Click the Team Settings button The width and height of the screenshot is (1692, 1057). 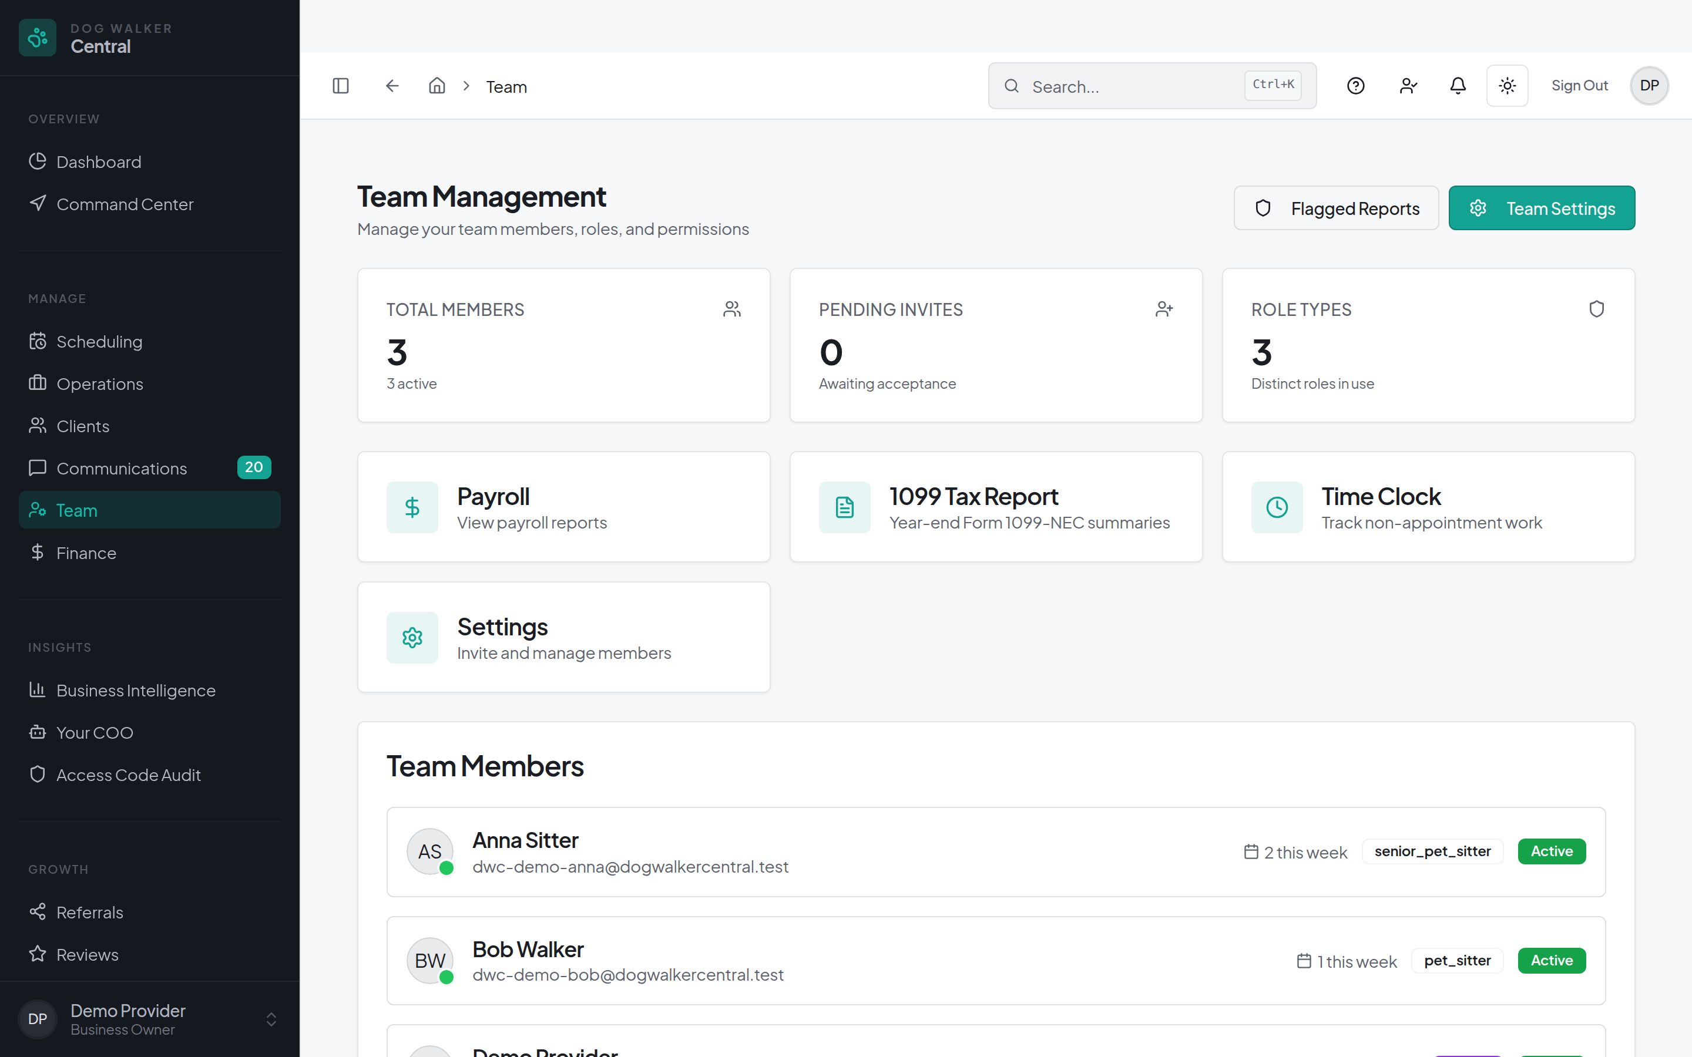[x=1542, y=208]
